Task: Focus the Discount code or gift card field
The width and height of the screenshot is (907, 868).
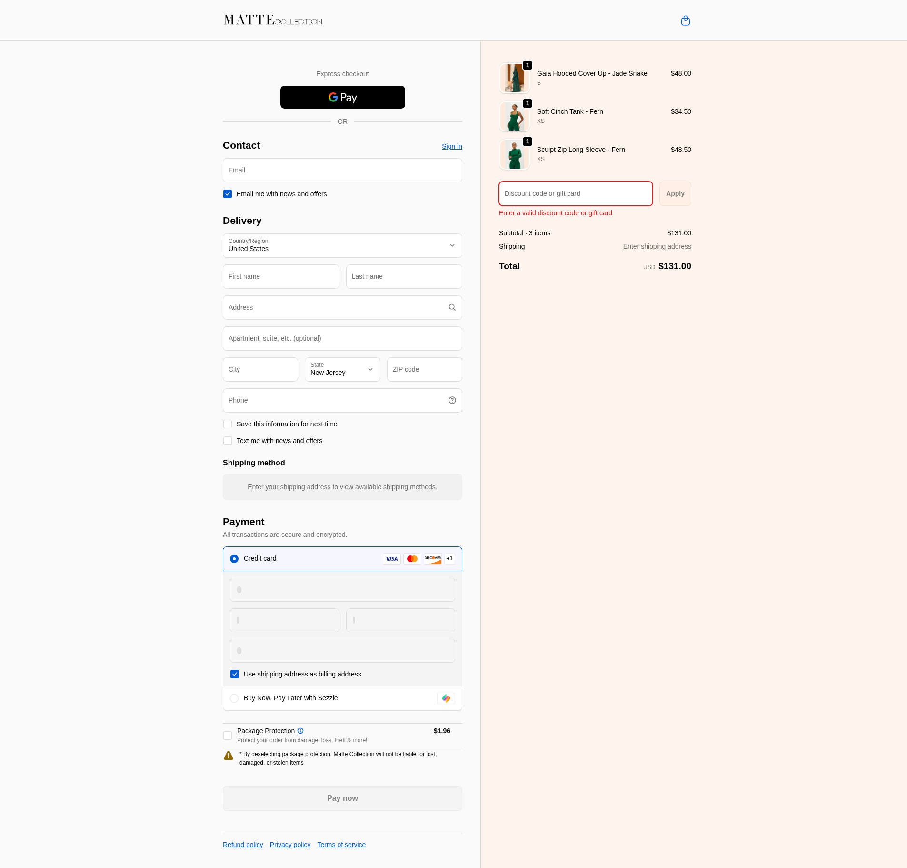Action: click(576, 193)
